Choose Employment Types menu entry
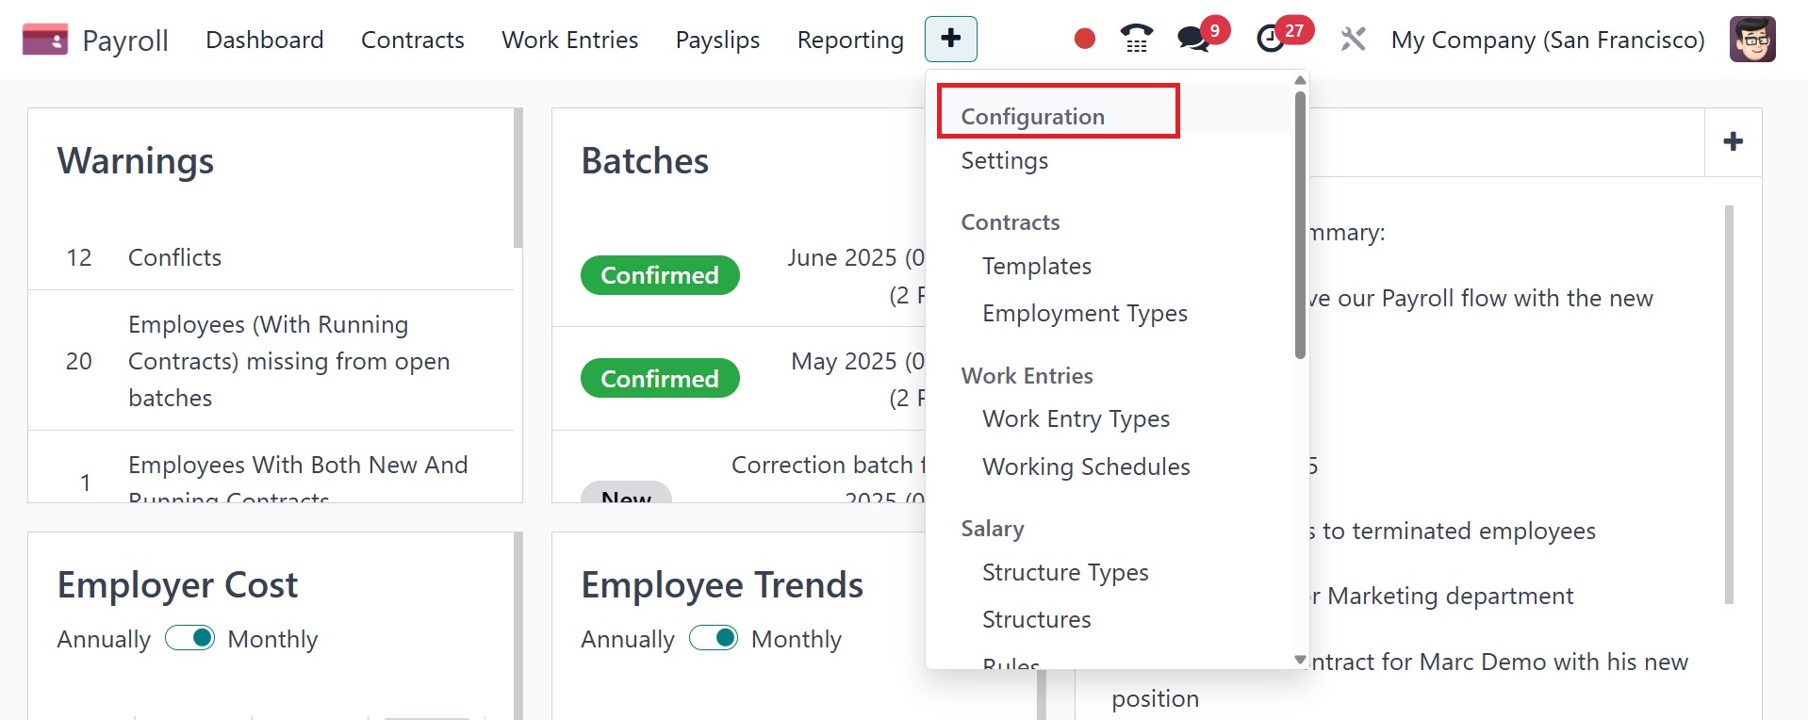This screenshot has height=720, width=1808. pyautogui.click(x=1084, y=314)
